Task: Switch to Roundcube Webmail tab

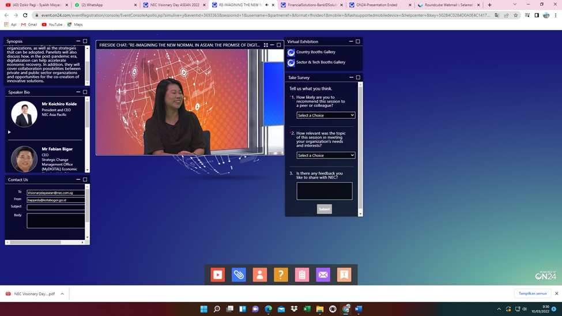Action: click(x=449, y=5)
